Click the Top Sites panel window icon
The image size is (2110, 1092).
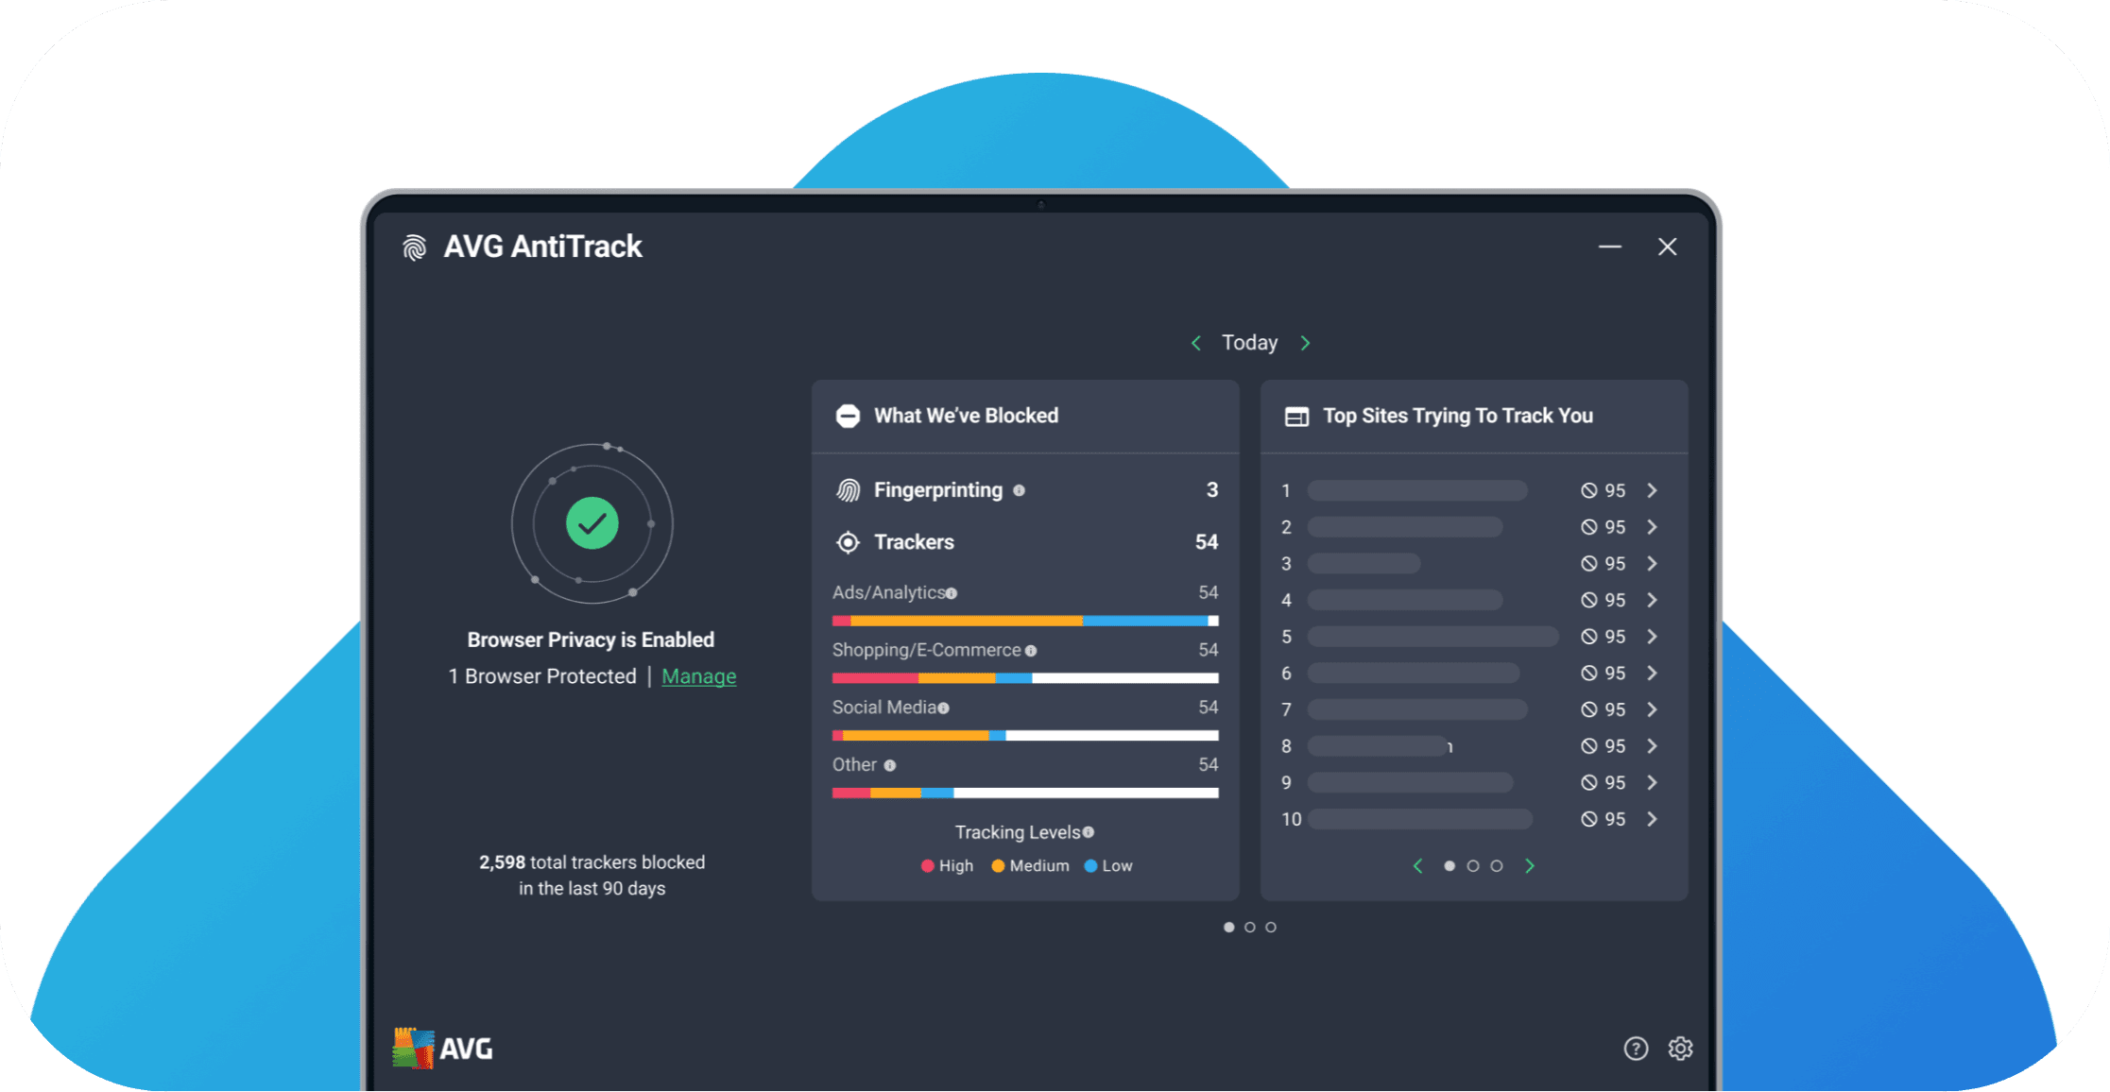tap(1296, 417)
